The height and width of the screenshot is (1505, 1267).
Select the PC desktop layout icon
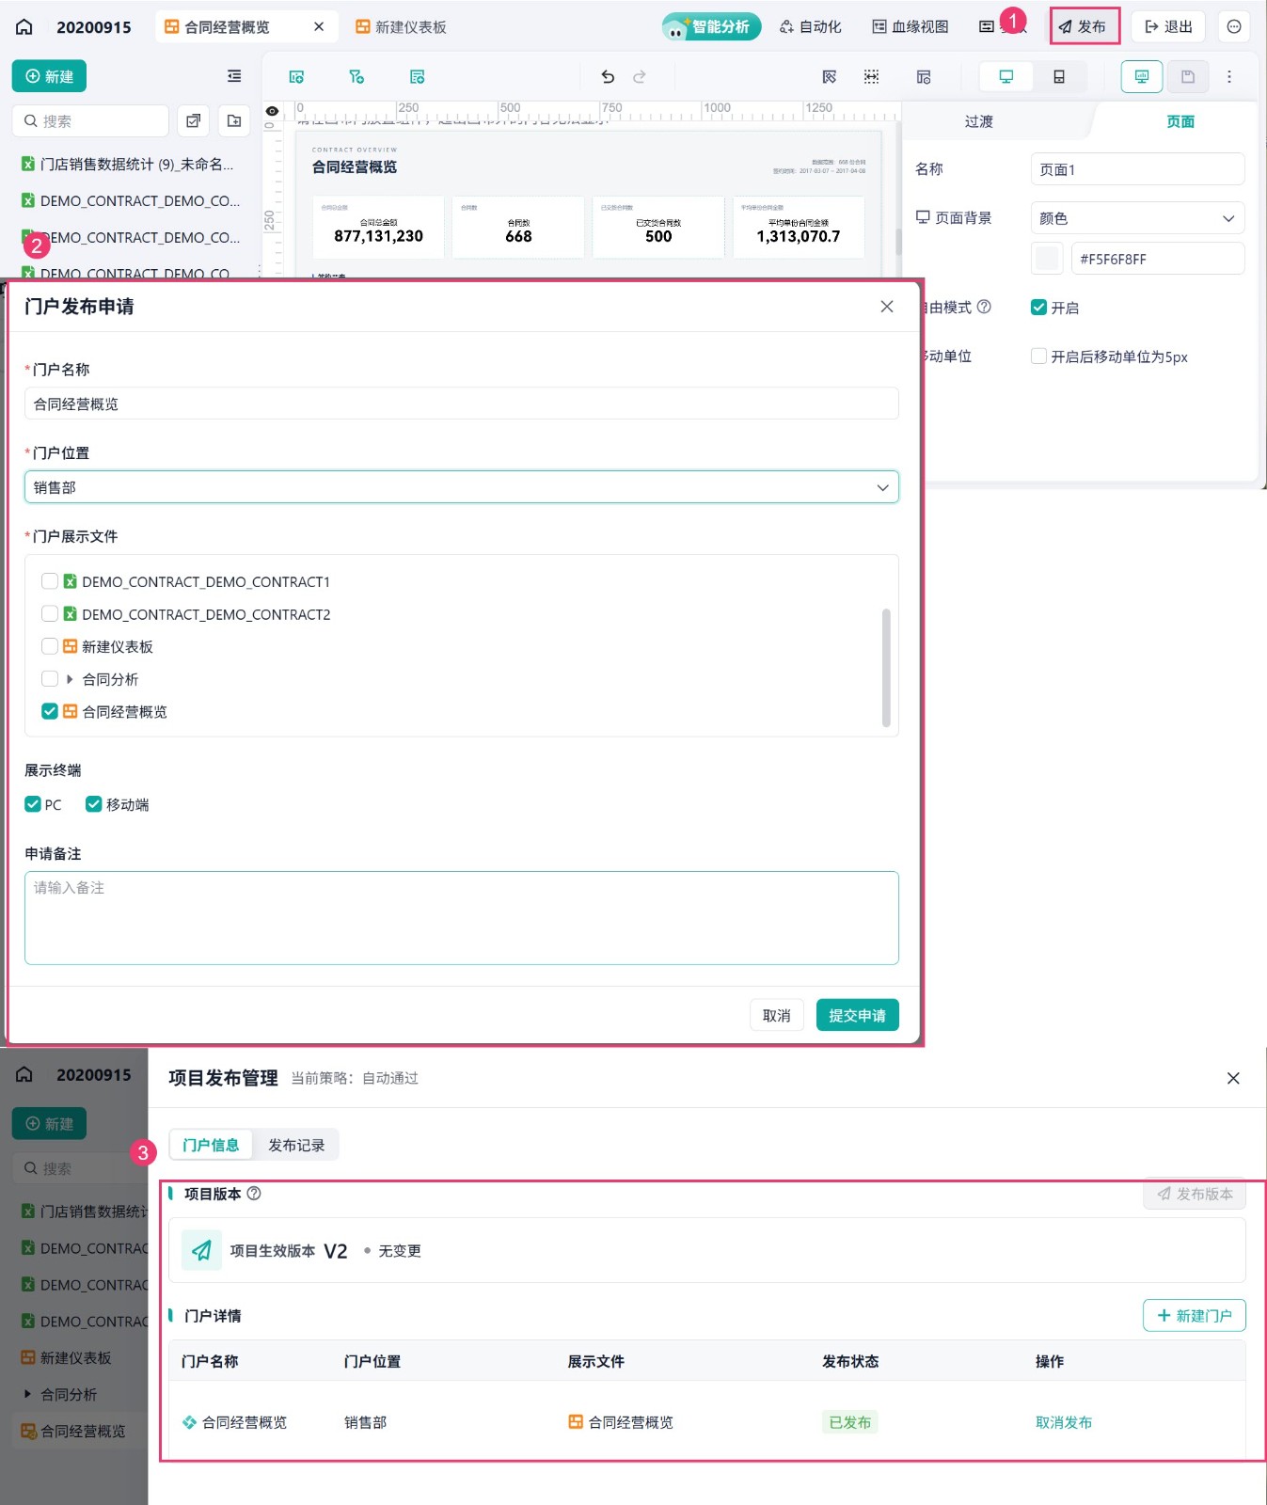click(x=1006, y=77)
